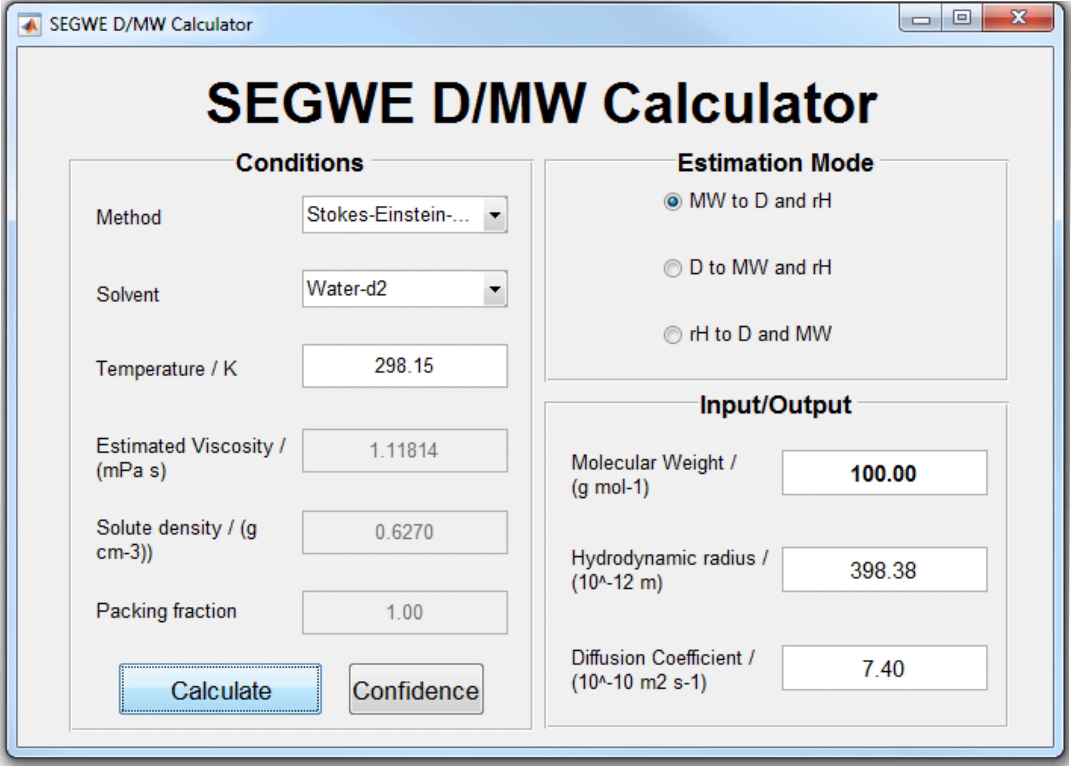1071x766 pixels.
Task: Click the Packing fraction field
Action: point(404,612)
